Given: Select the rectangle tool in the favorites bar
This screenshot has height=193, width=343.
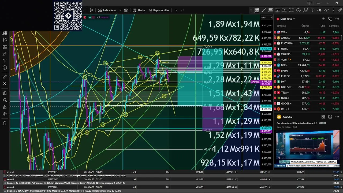Looking at the screenshot, I should pyautogui.click(x=292, y=10).
